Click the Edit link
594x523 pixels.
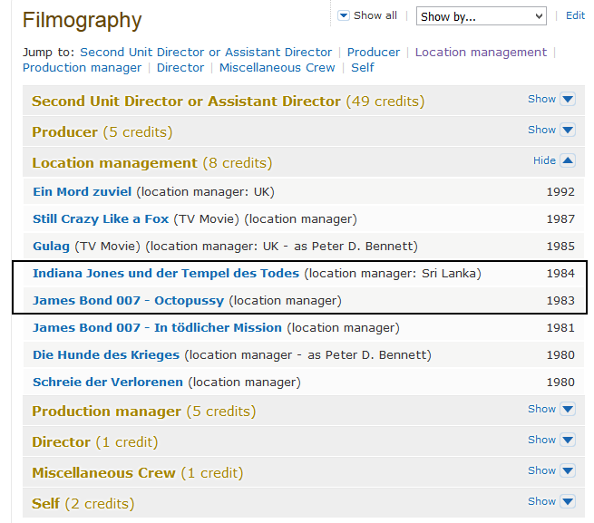coord(575,15)
